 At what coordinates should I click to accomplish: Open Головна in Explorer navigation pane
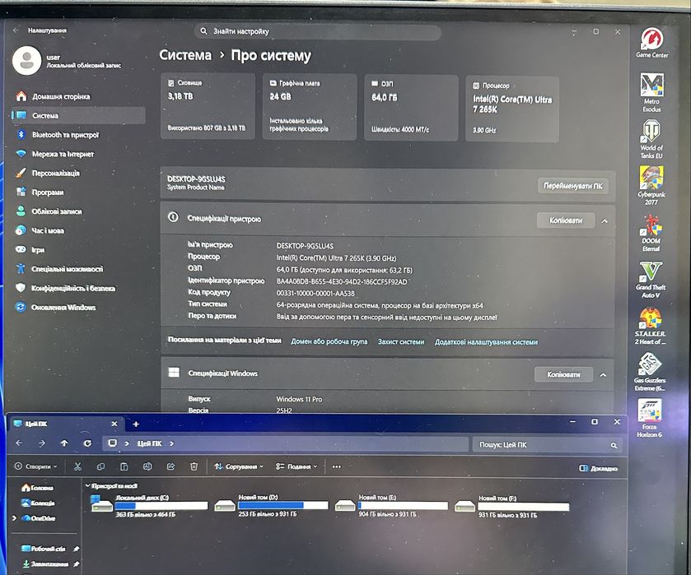click(38, 488)
